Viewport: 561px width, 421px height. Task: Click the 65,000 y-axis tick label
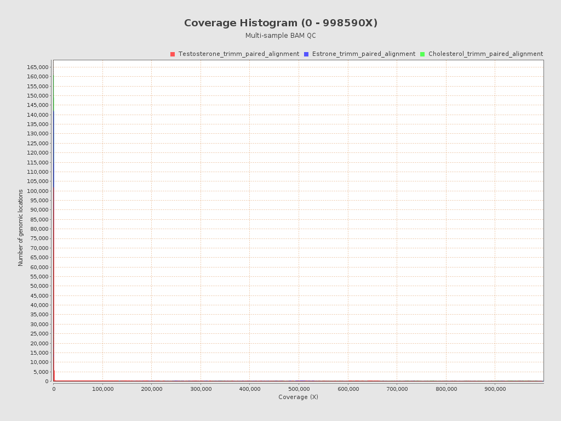39,258
